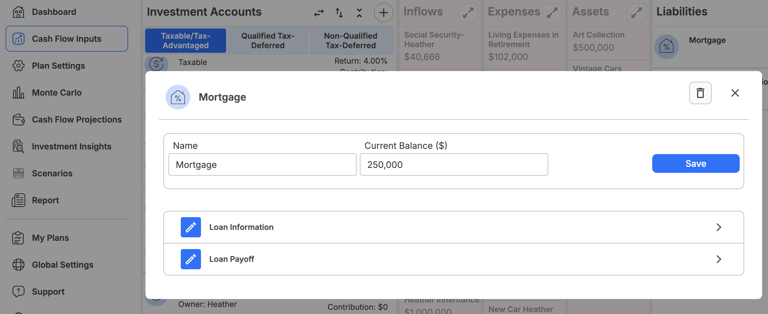
Task: Click the Name input field
Action: tap(262, 164)
